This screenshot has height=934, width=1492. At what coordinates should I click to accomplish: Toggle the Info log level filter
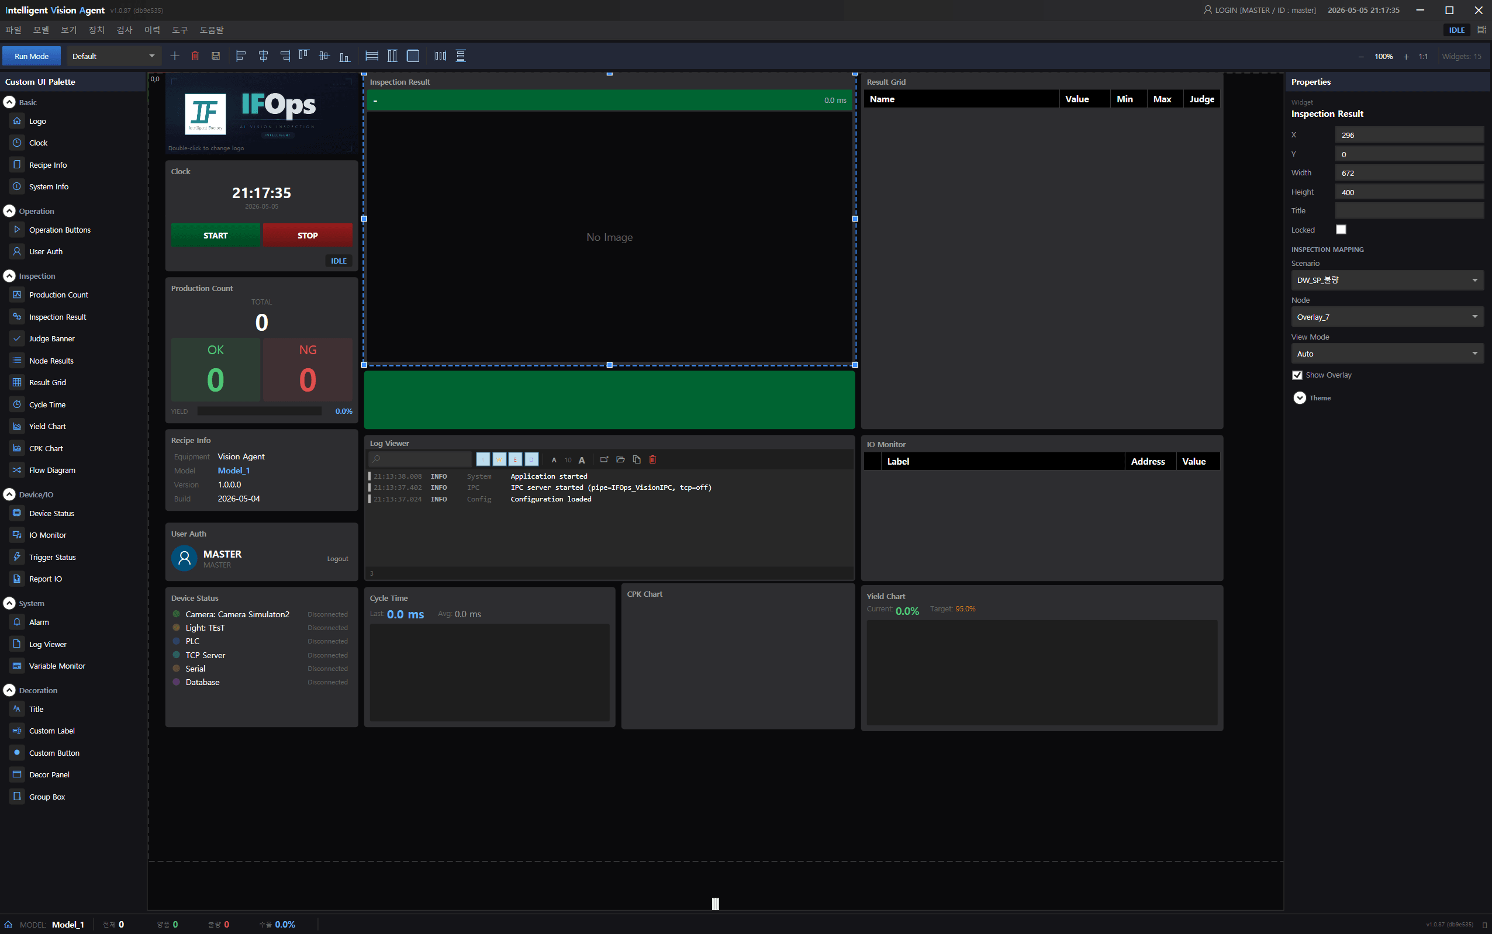(483, 459)
